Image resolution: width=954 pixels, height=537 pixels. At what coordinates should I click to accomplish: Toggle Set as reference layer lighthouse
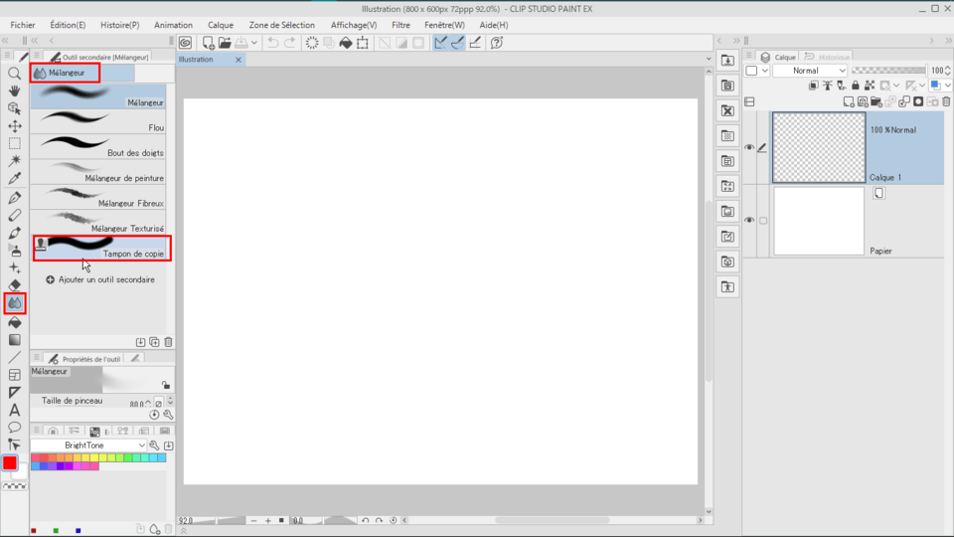pyautogui.click(x=828, y=86)
